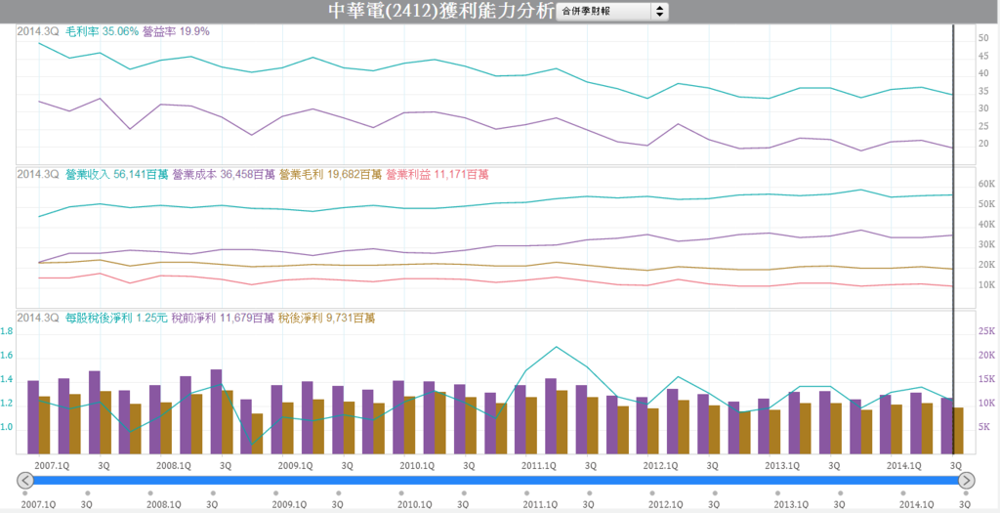Click the chart x-axis label 2012.1Q
This screenshot has height=513, width=1000.
click(x=661, y=466)
